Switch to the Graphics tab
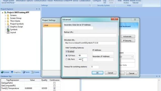This screenshot has height=91, width=161. pos(16,72)
